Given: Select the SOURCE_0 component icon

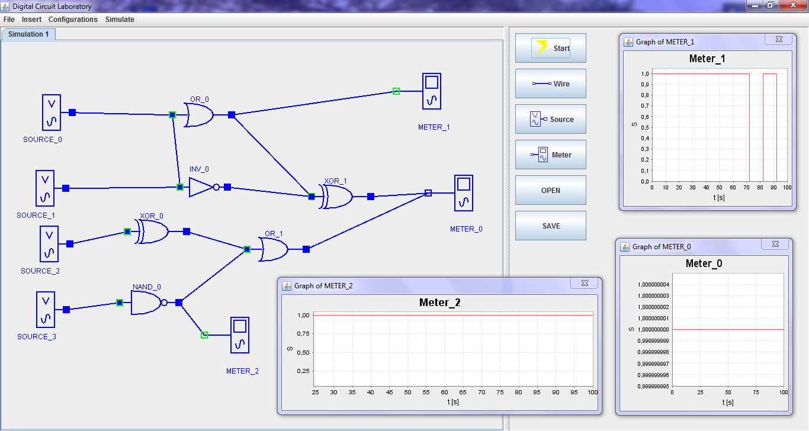Looking at the screenshot, I should point(52,112).
